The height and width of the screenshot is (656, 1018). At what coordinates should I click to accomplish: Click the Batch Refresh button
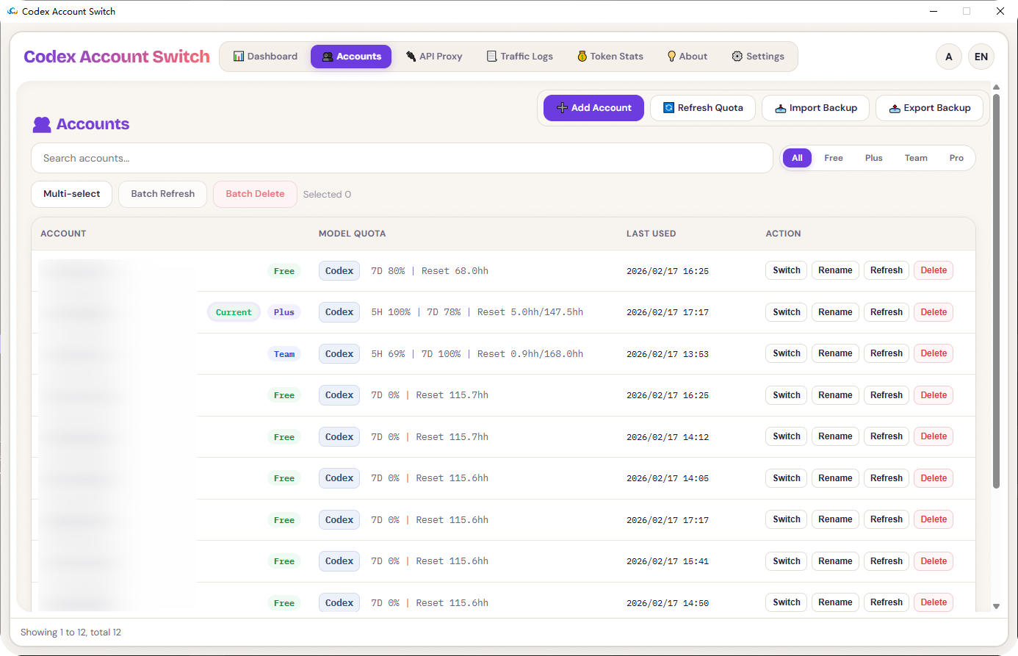click(x=162, y=194)
